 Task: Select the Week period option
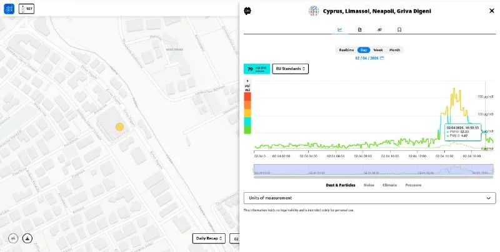378,50
